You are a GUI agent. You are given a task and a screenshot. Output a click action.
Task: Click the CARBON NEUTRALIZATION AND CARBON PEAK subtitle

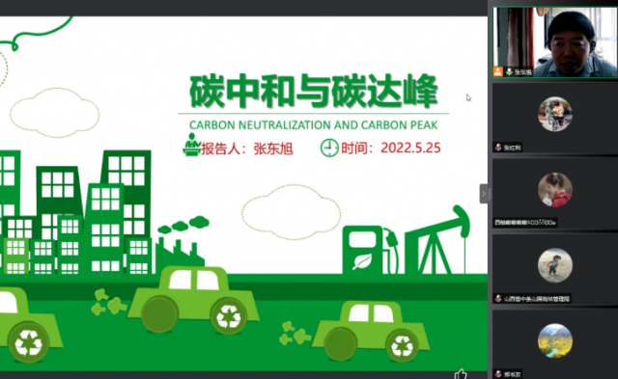313,125
